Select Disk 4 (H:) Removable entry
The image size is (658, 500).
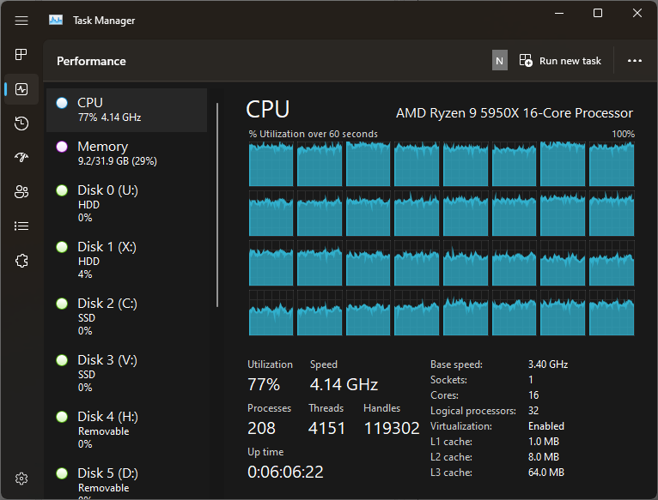[x=126, y=430]
